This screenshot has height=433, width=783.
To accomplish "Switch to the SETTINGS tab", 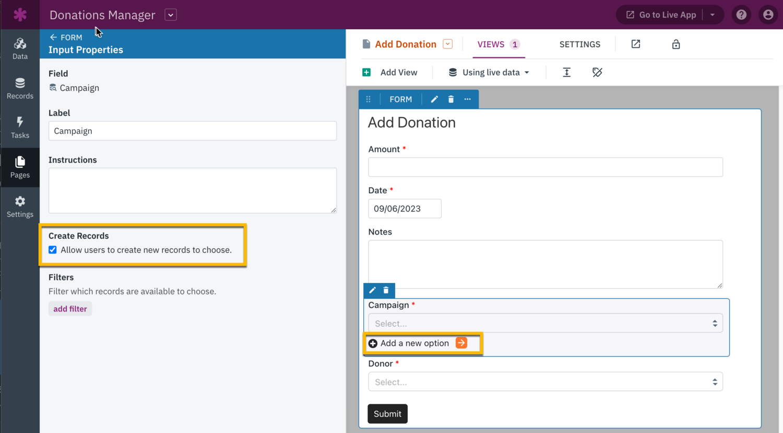I will click(579, 44).
